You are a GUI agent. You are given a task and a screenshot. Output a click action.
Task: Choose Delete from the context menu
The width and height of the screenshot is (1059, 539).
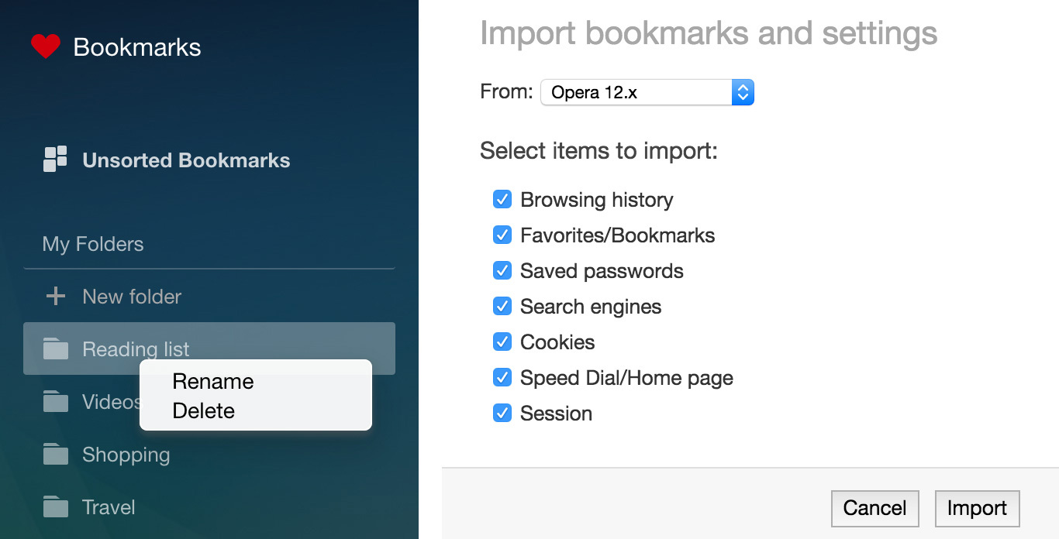[x=204, y=411]
